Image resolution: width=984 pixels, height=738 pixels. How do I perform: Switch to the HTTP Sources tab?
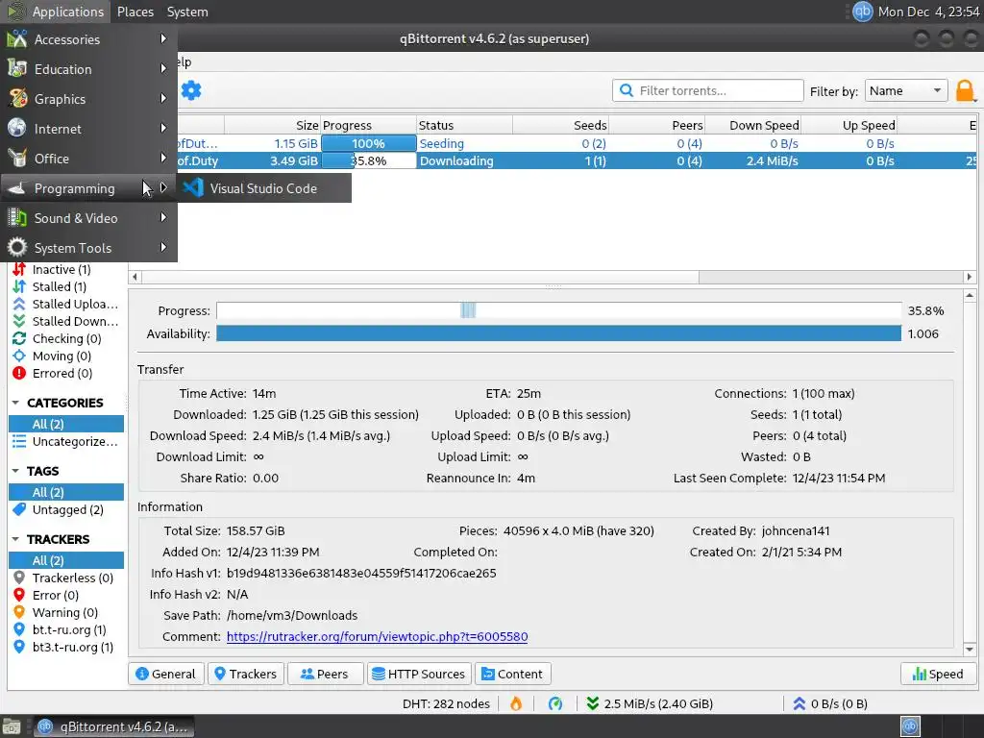[x=419, y=674]
